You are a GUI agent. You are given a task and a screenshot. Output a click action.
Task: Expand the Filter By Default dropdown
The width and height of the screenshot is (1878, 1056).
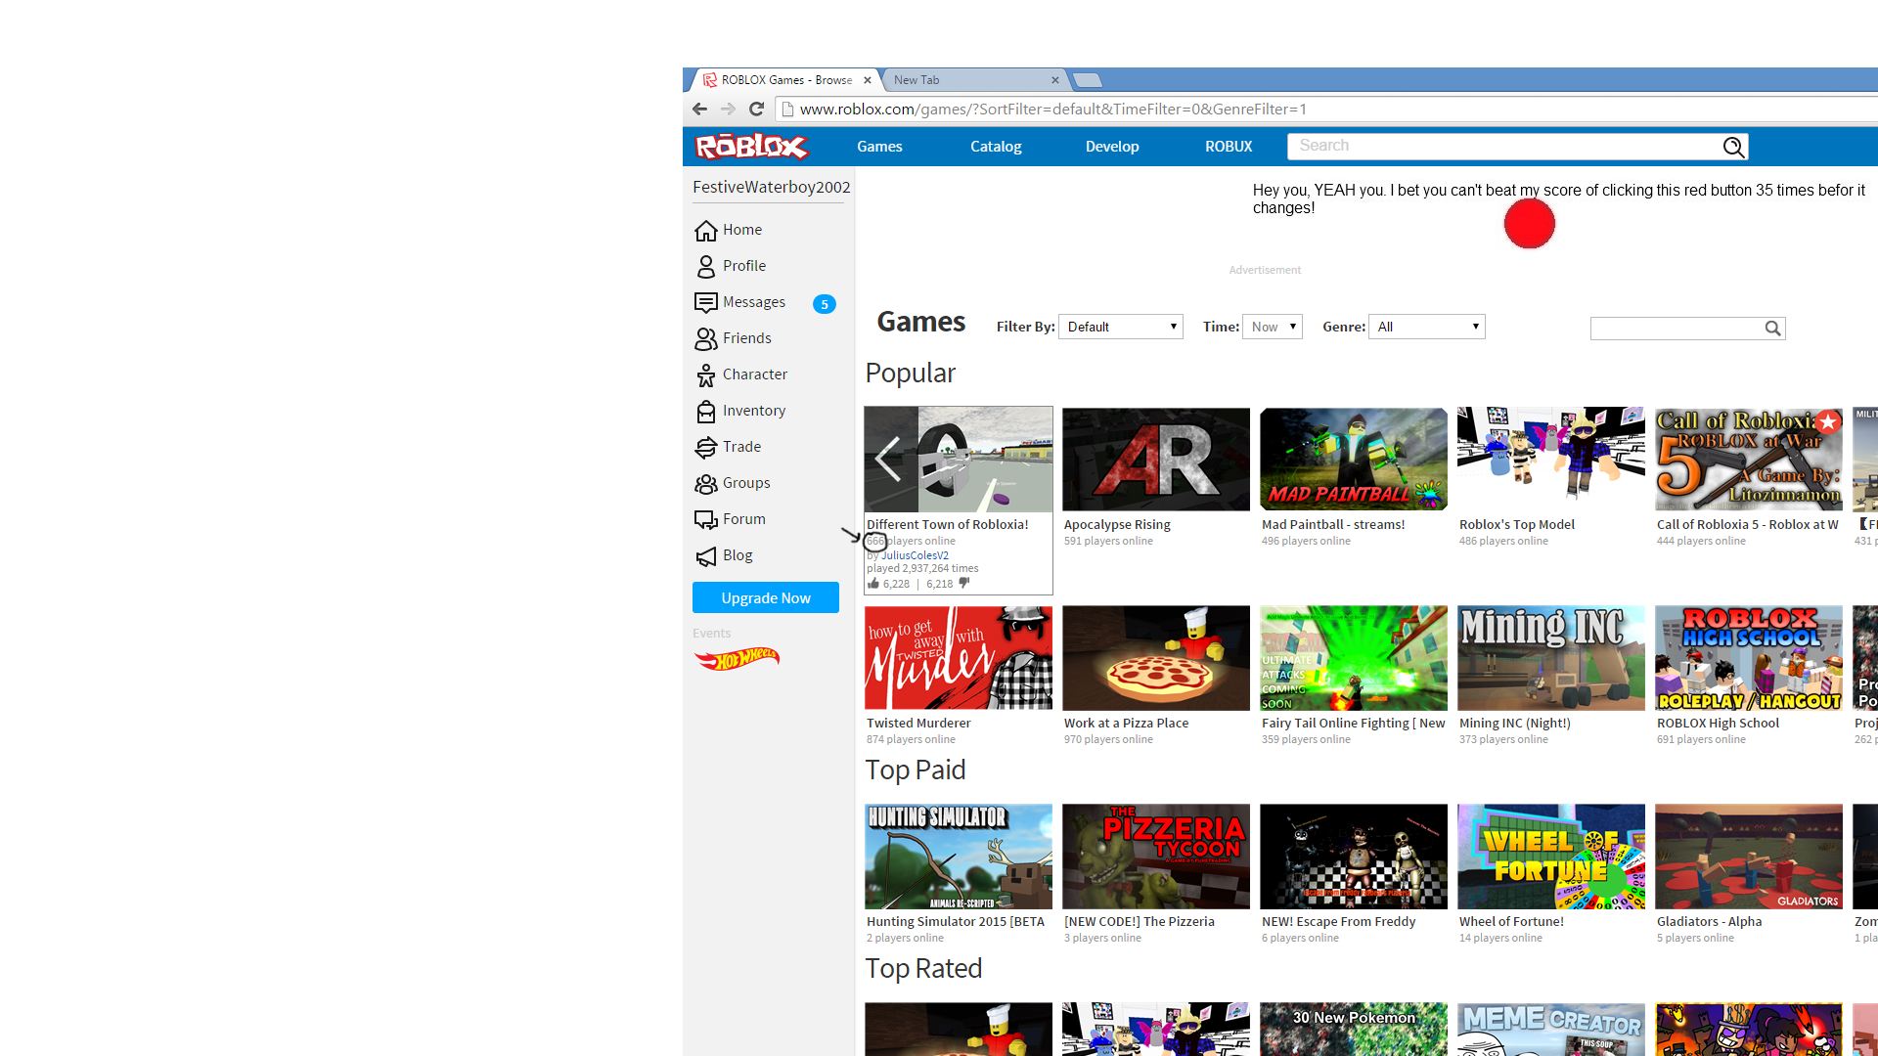point(1120,327)
